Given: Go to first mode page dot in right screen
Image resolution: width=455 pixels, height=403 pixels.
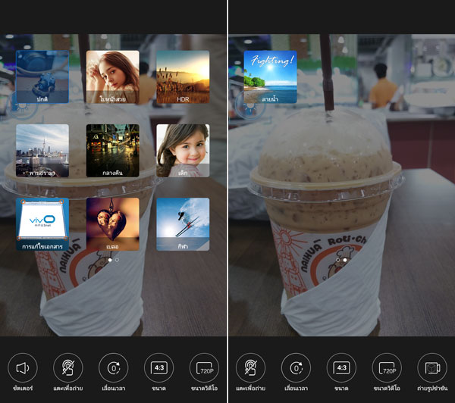Looking at the screenshot, I should click(337, 260).
